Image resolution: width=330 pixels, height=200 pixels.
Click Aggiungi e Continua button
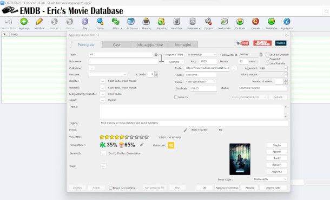[227, 188]
